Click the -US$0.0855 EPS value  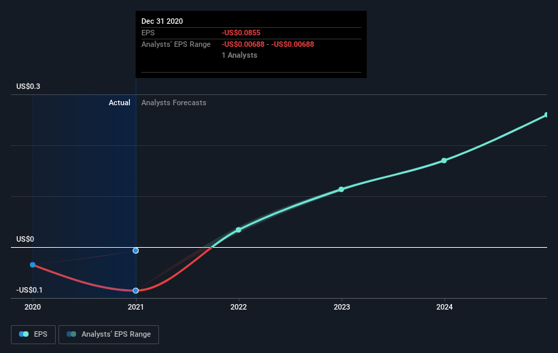click(x=241, y=33)
